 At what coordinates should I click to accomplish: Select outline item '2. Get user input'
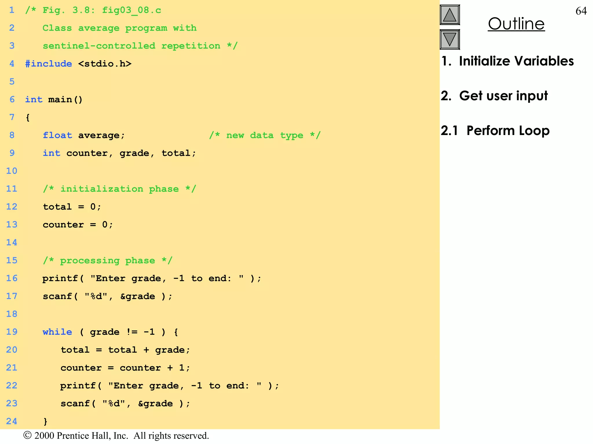click(494, 96)
